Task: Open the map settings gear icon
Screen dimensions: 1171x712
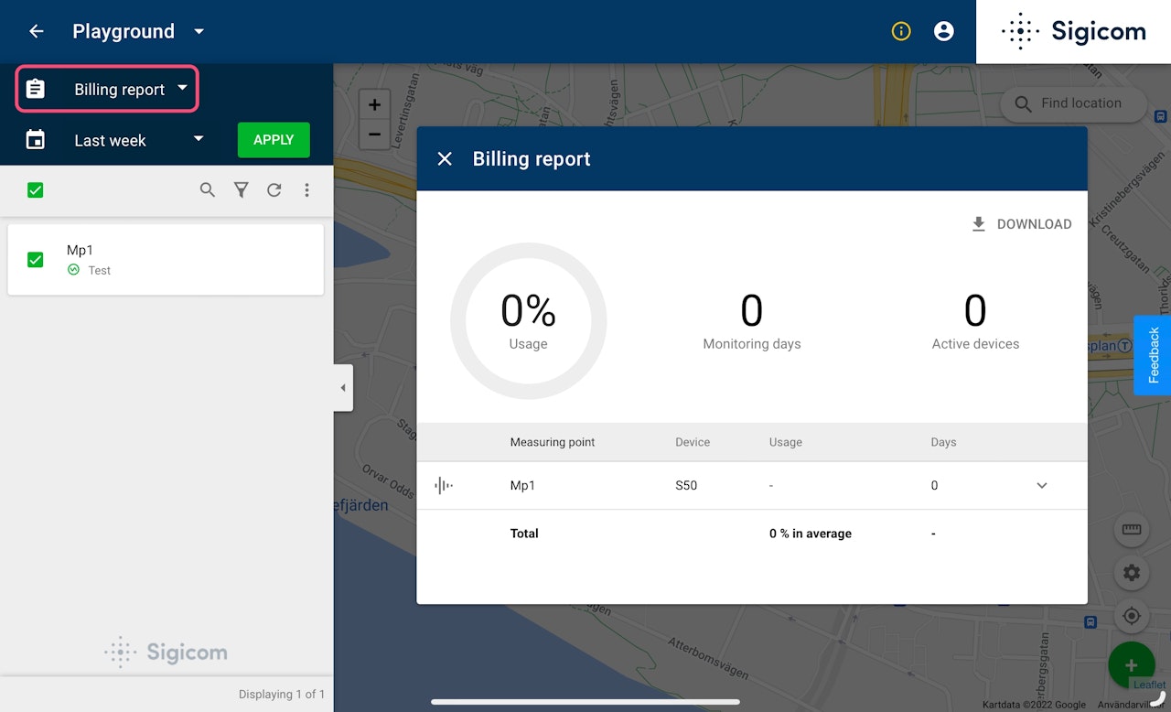Action: 1132,573
